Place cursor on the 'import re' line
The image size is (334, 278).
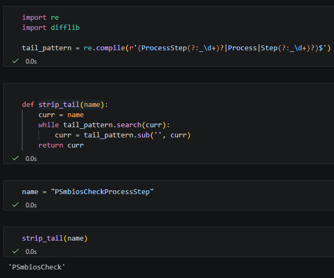click(41, 17)
